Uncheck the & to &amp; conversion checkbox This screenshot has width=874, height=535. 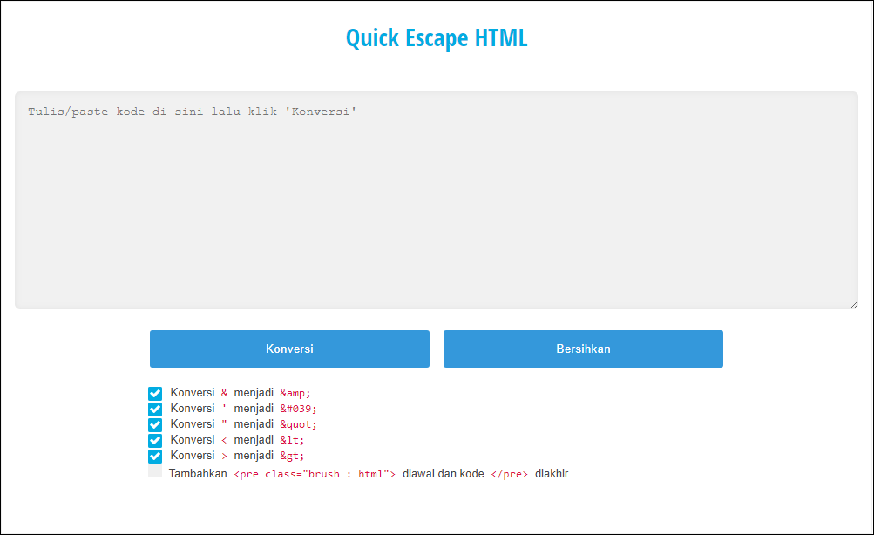point(155,394)
